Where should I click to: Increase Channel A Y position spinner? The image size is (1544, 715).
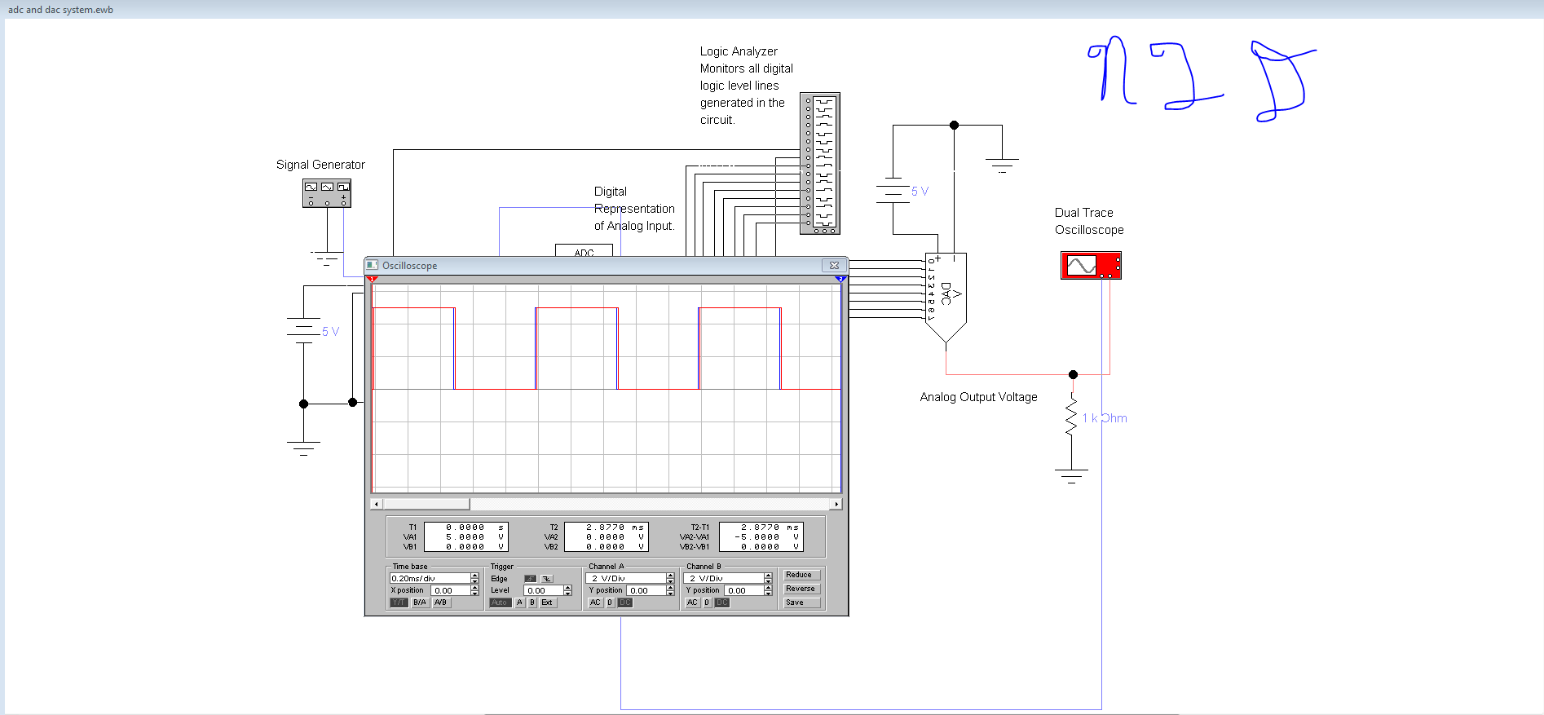(x=670, y=588)
